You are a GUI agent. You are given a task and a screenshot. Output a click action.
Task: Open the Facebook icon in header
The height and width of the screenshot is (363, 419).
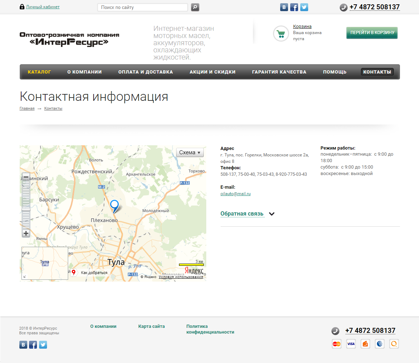(x=294, y=7)
